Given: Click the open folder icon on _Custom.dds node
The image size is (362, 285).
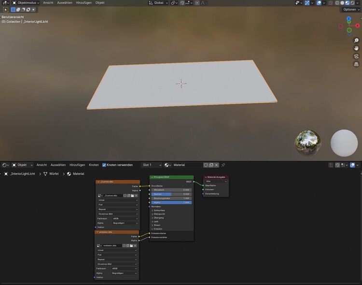Looking at the screenshot, I should point(132,196).
